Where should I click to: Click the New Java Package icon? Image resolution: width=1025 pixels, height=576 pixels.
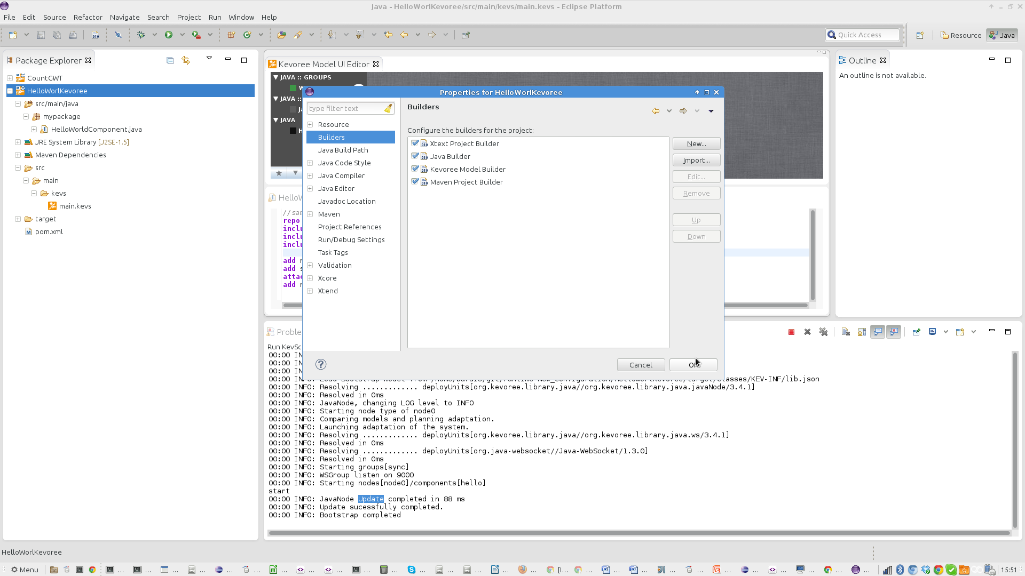coord(231,35)
